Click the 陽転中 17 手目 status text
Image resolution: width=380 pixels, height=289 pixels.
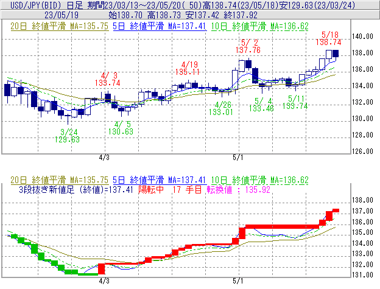click(x=170, y=189)
